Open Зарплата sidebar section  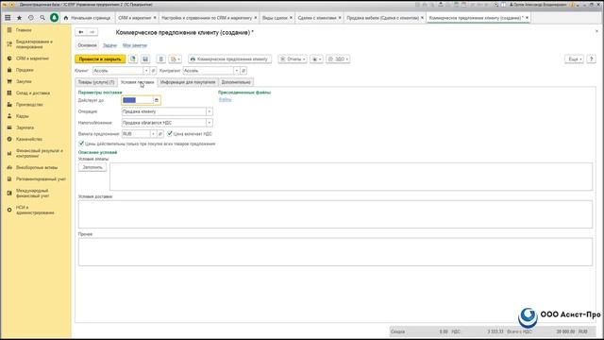[x=25, y=127]
